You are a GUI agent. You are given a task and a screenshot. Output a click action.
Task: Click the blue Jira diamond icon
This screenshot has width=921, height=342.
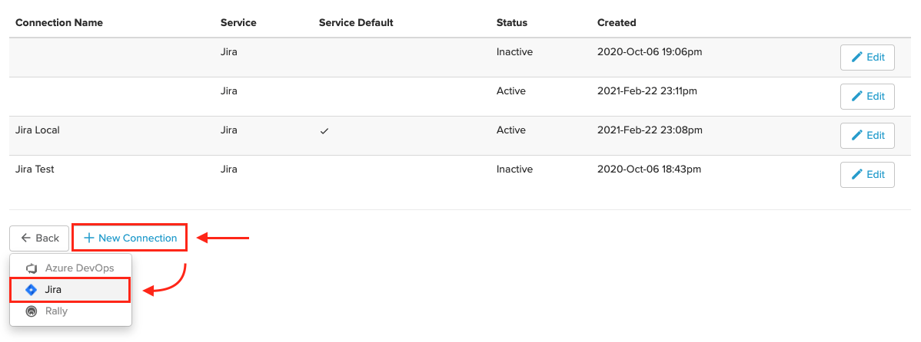pyautogui.click(x=32, y=290)
